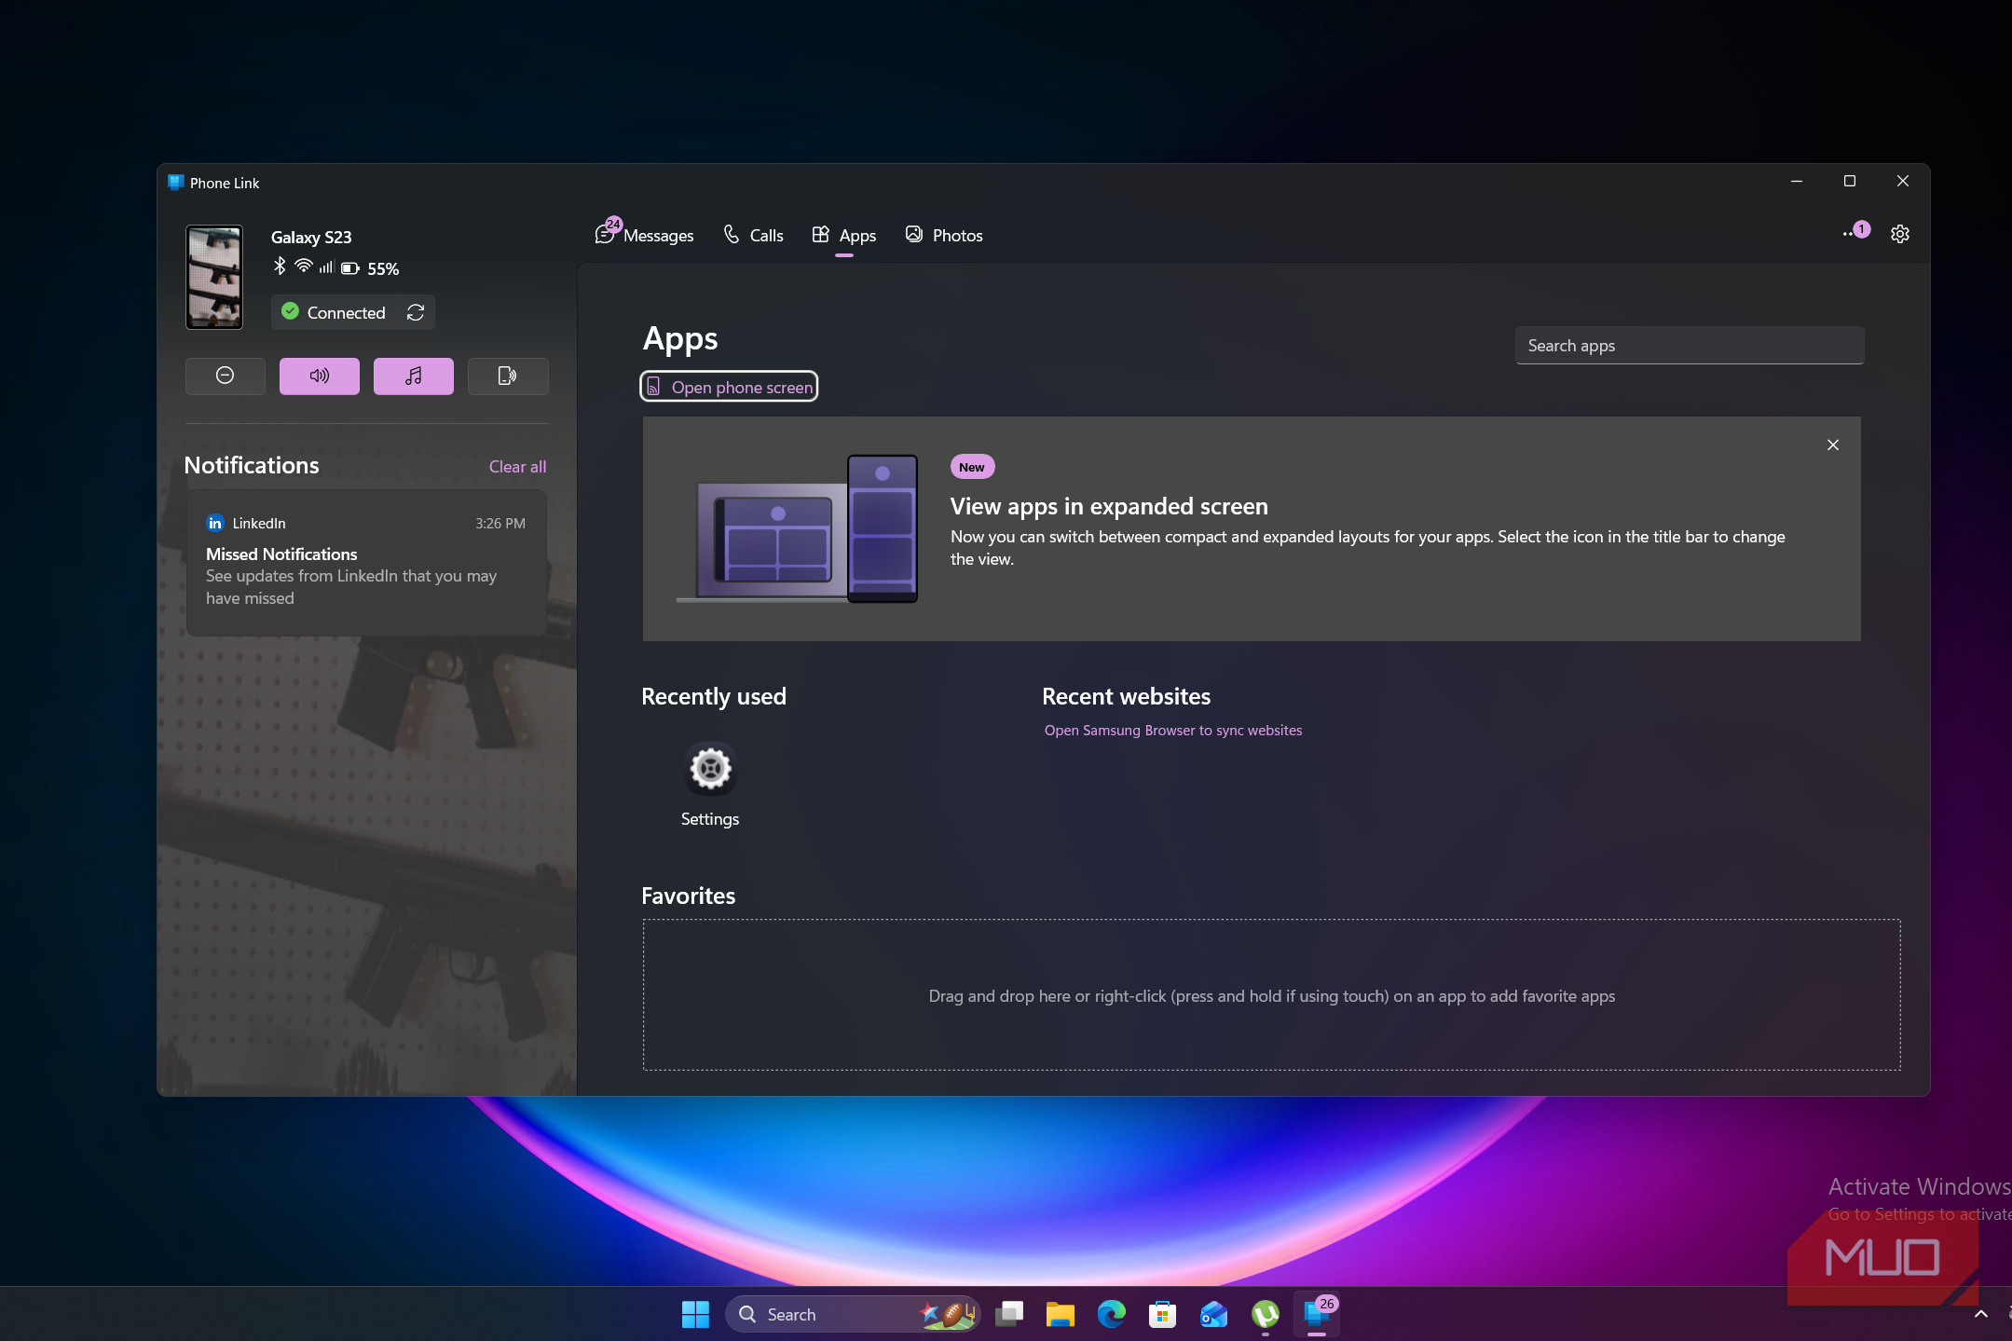The image size is (2012, 1341).
Task: Click the Bluetooth status icon
Action: click(x=280, y=267)
